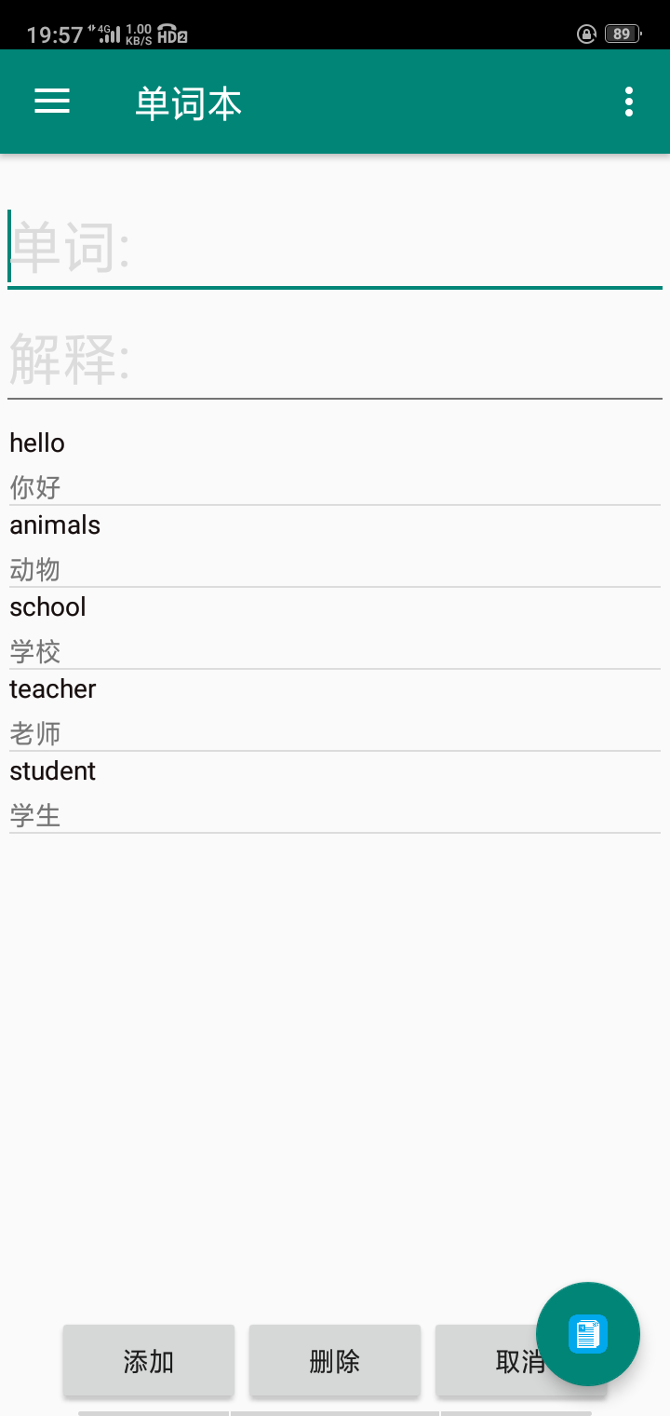
Task: Tap the rotation lock status icon
Action: [x=586, y=34]
